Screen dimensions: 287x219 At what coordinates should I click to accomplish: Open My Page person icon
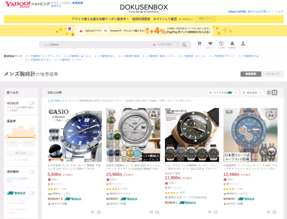[243, 44]
